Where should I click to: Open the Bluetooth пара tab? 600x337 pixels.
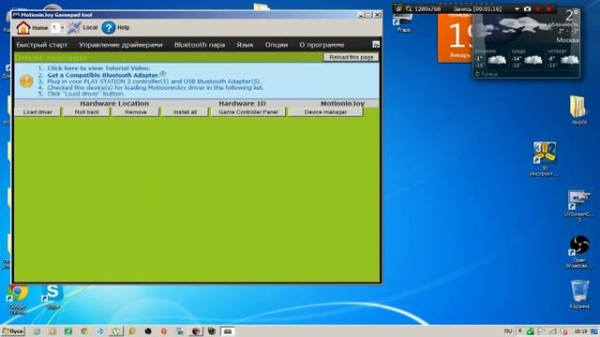point(200,45)
